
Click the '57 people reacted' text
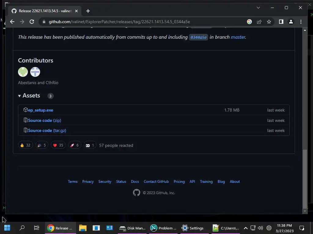coord(116,145)
